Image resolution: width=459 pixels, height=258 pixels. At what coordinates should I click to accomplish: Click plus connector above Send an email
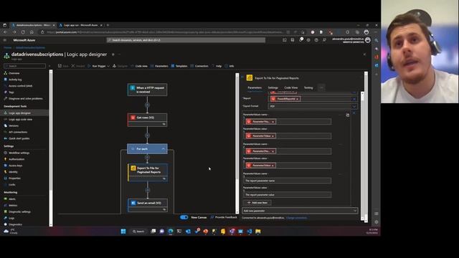click(x=148, y=190)
